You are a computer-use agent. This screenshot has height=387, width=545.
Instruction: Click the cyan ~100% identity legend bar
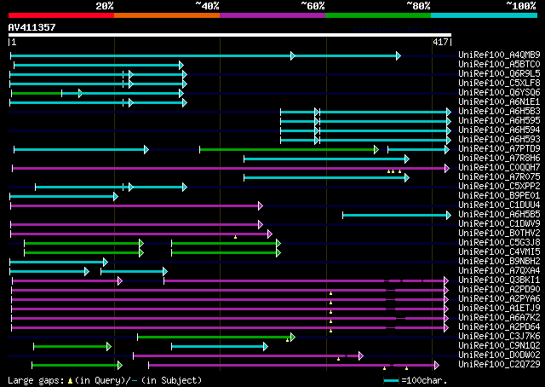(x=485, y=15)
